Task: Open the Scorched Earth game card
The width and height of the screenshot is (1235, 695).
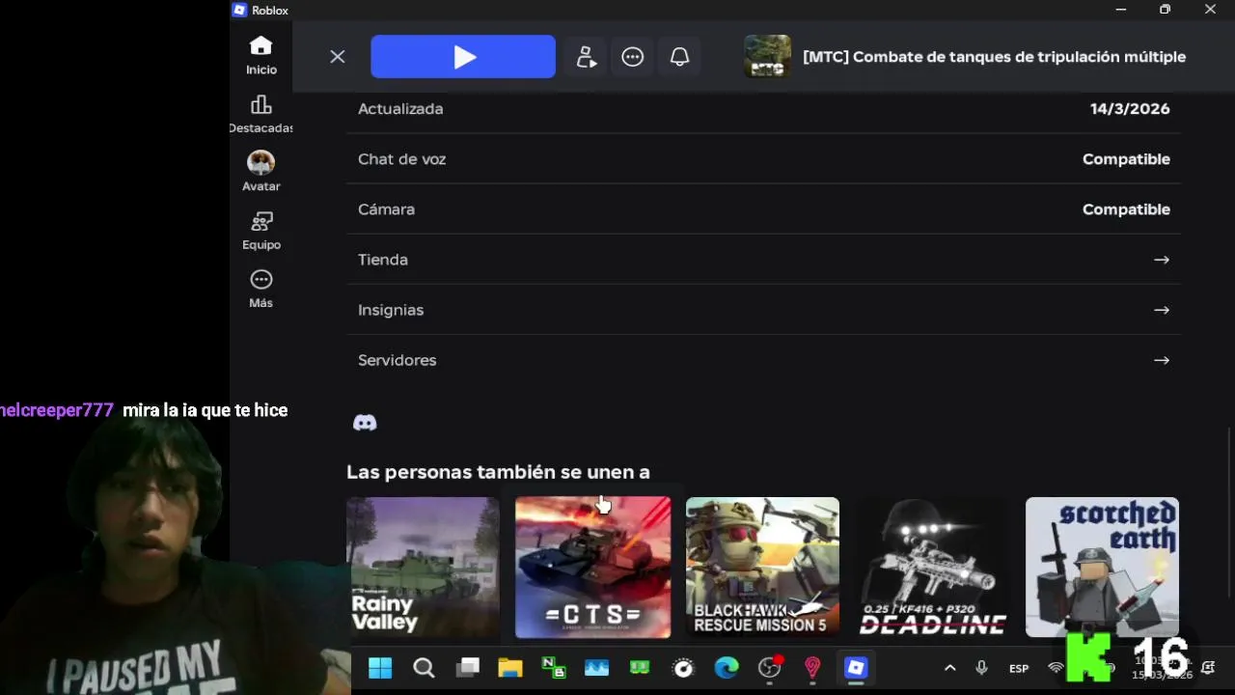Action: (1102, 568)
